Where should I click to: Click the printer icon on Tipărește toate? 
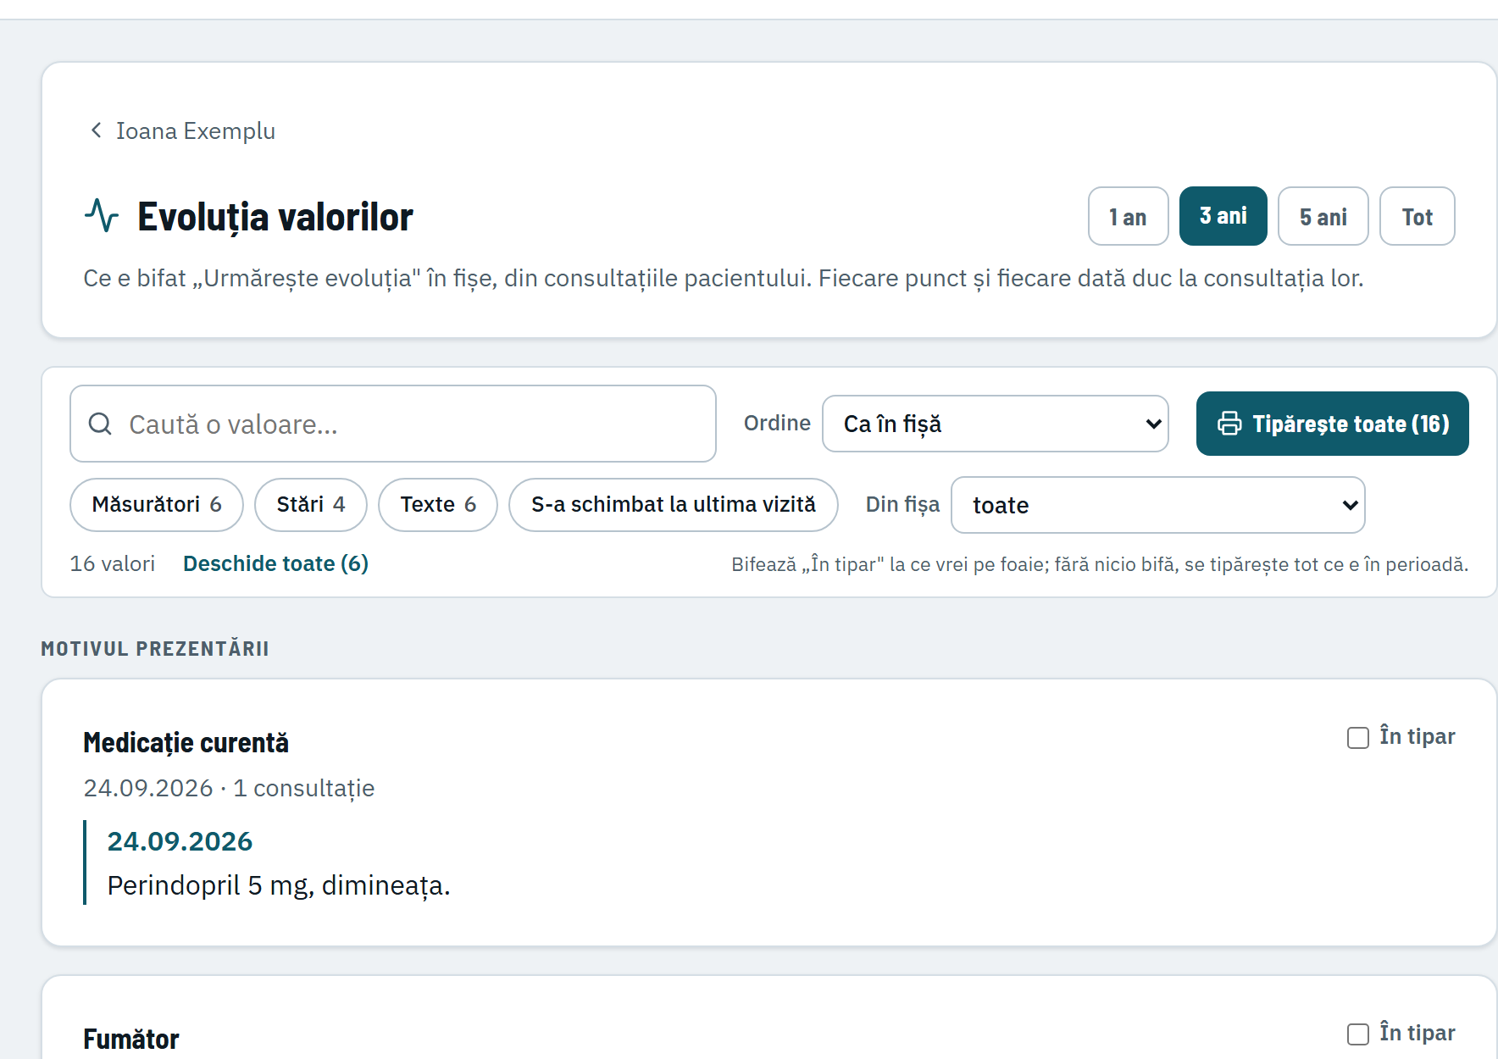(x=1229, y=424)
